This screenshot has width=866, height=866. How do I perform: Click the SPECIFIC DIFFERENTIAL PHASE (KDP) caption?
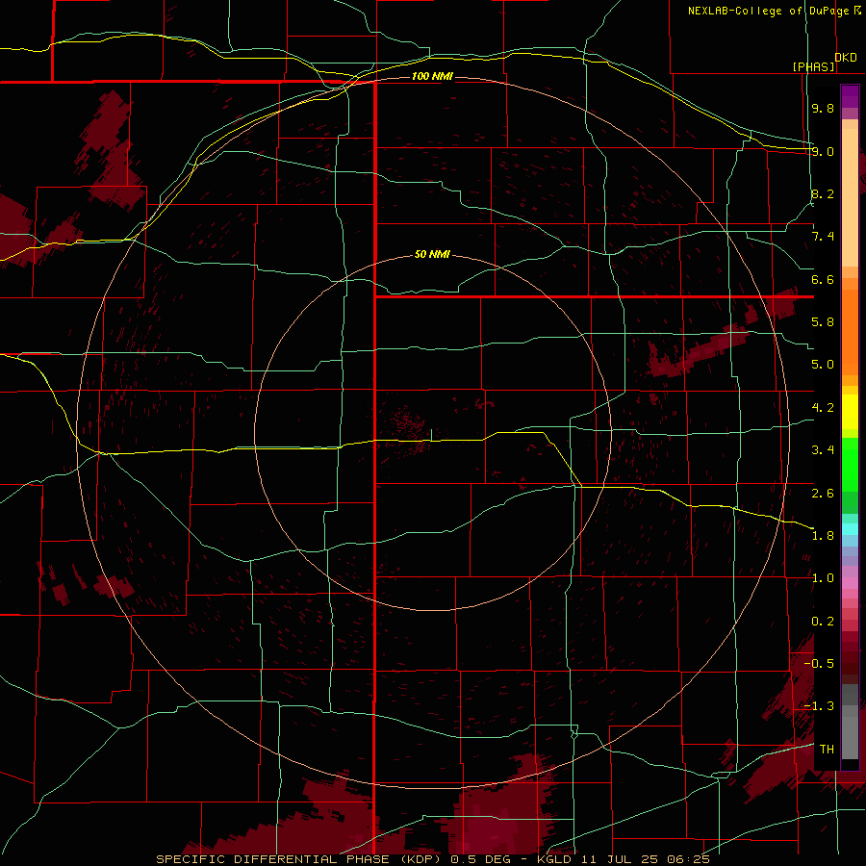click(298, 859)
